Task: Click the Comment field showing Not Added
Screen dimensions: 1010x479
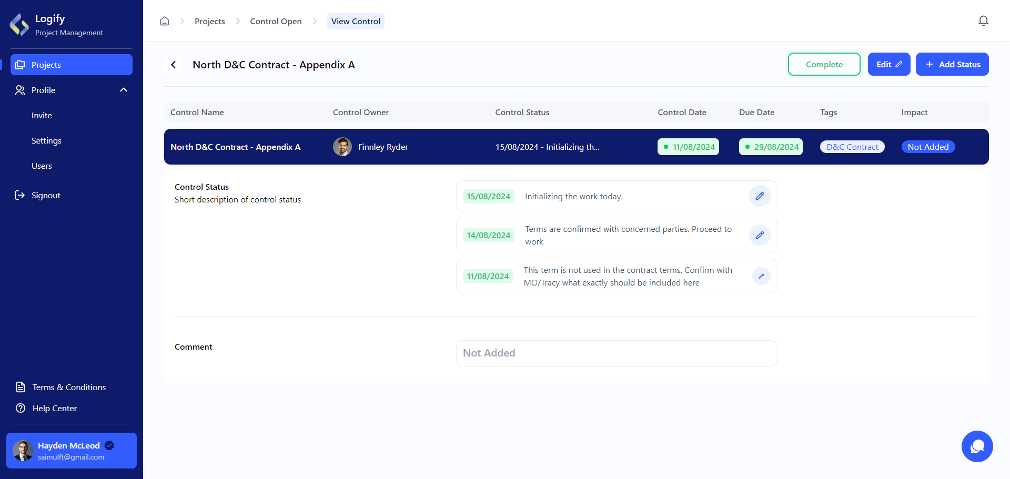Action: point(617,353)
